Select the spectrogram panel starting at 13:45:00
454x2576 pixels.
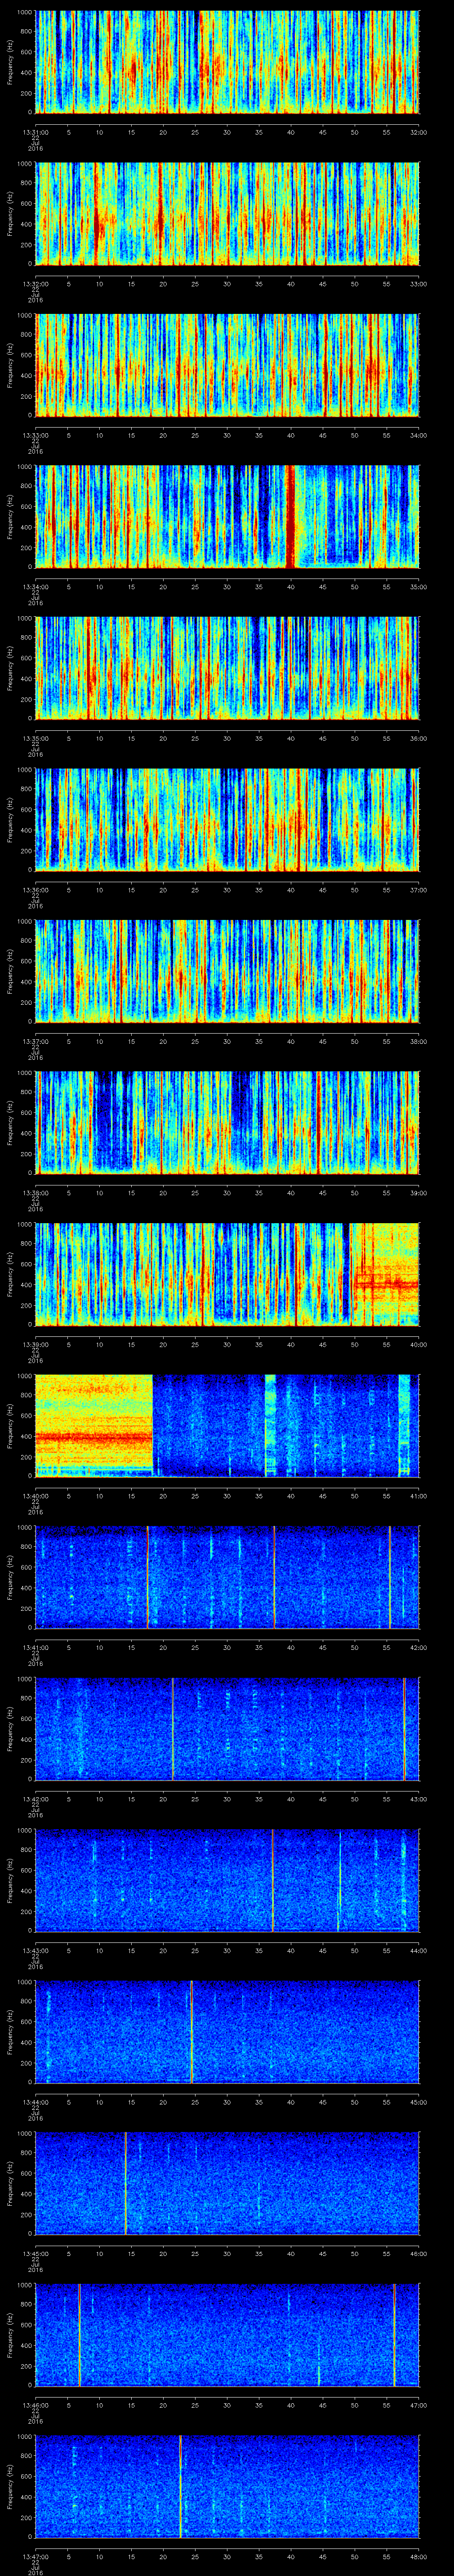click(227, 2184)
